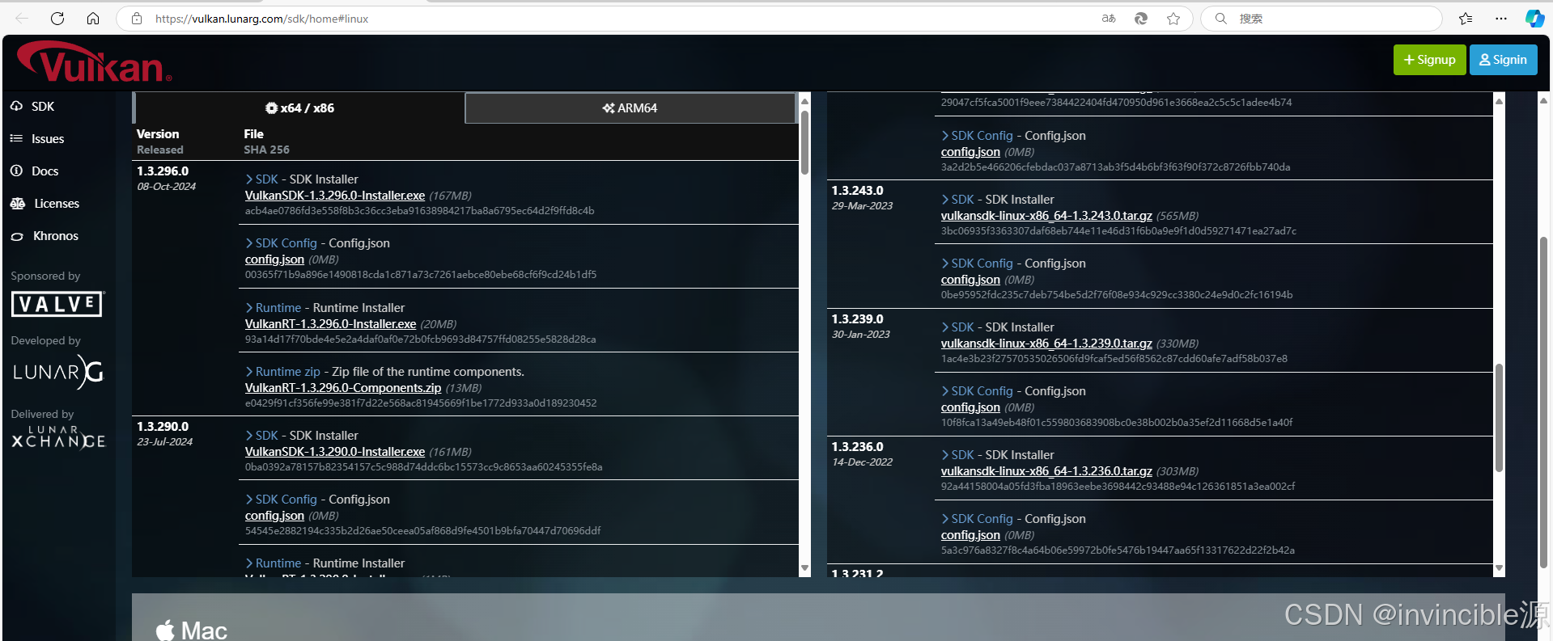Download VulkanRT-1.3.296.0-Installer.exe

point(330,323)
